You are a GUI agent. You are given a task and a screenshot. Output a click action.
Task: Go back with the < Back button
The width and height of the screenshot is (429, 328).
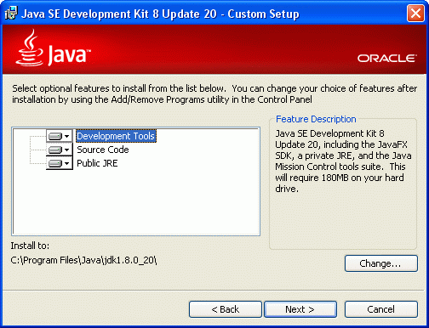[226, 309]
